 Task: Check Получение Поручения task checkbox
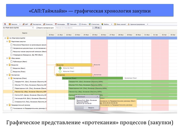(x=11, y=45)
